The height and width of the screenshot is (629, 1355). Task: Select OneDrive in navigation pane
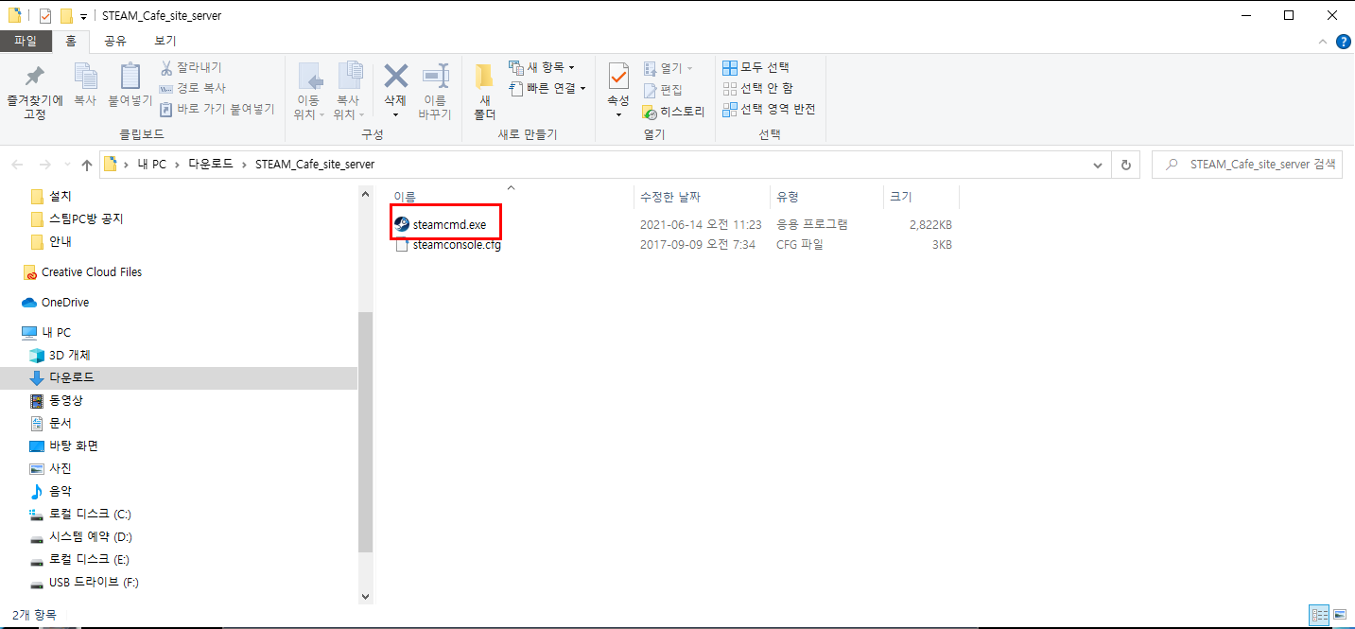tap(55, 302)
